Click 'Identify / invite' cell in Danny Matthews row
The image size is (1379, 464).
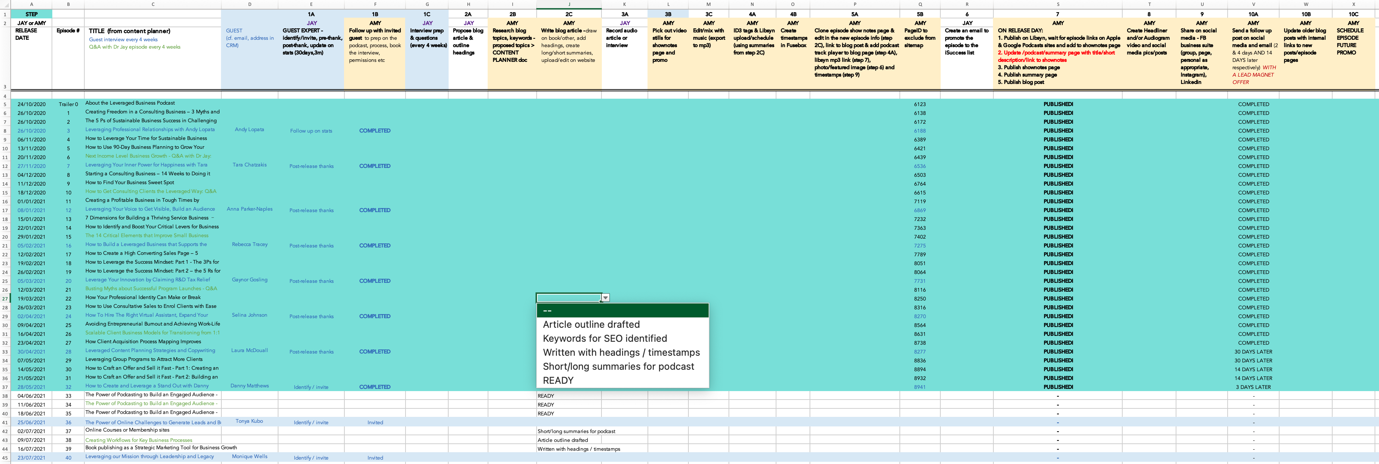[311, 387]
